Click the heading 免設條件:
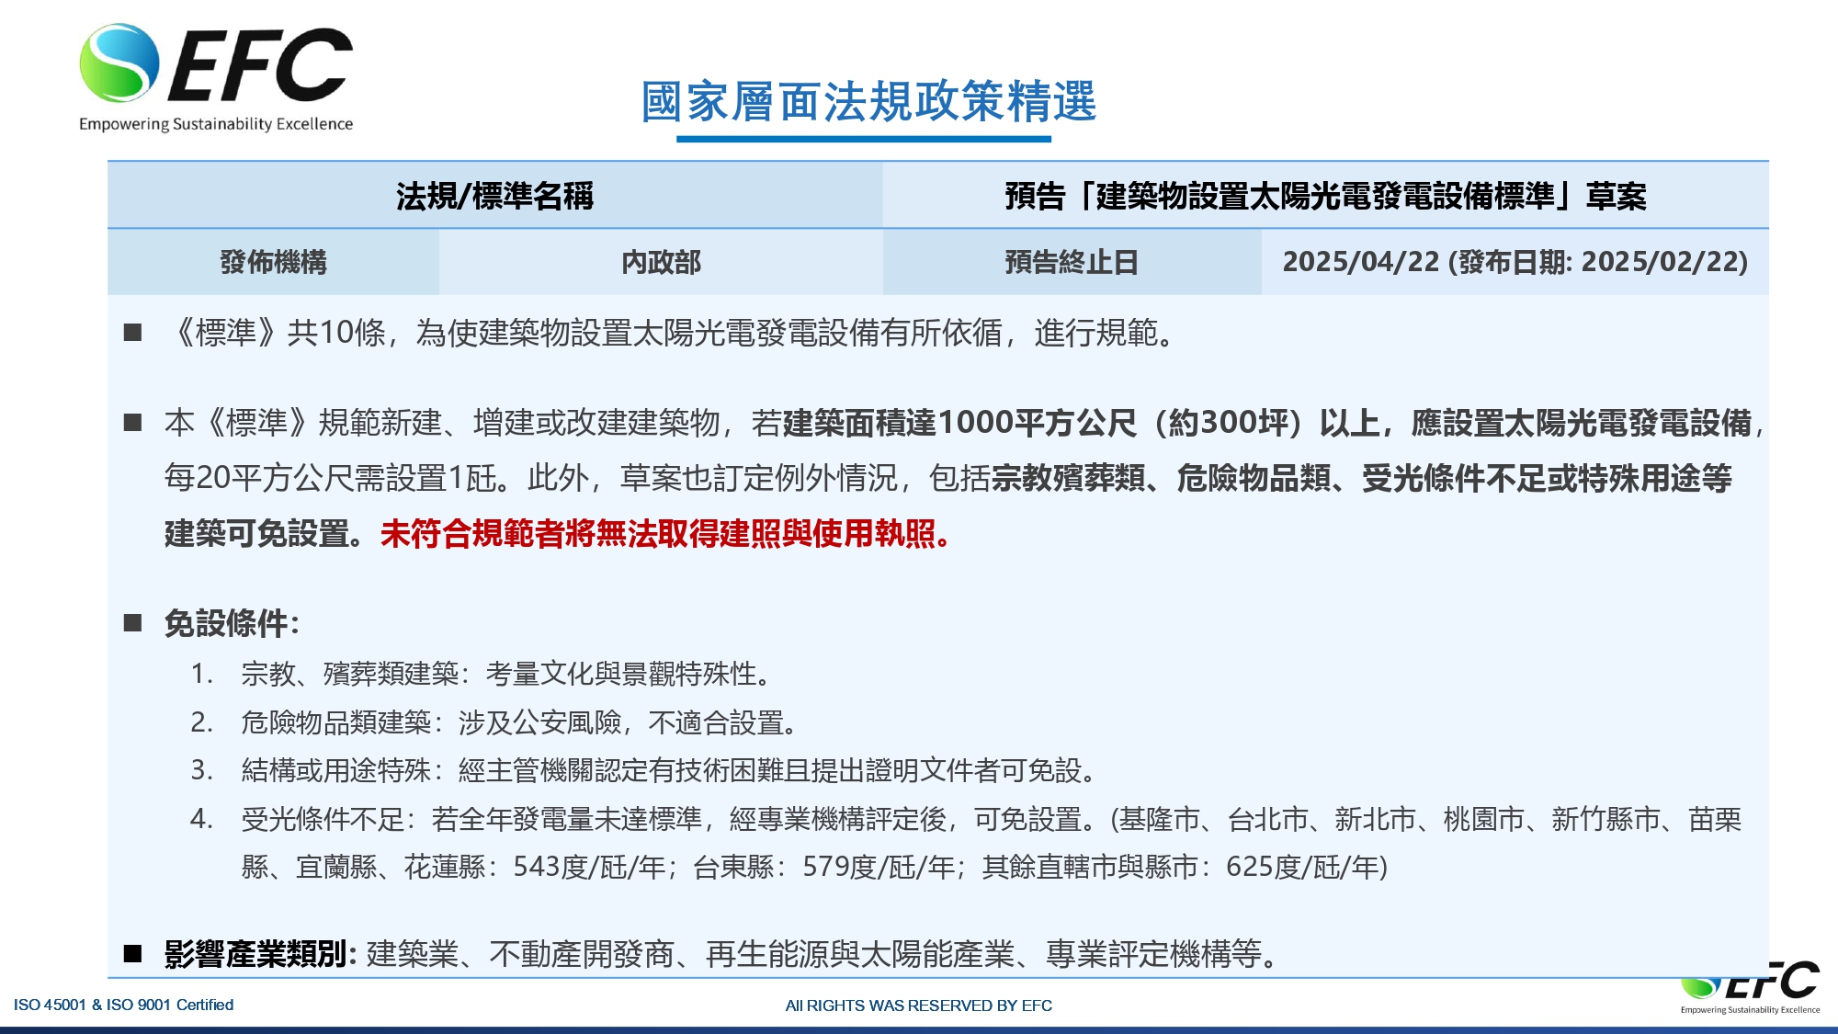This screenshot has width=1838, height=1034. point(232,623)
